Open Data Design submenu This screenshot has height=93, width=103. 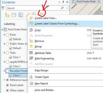[x=65, y=71]
